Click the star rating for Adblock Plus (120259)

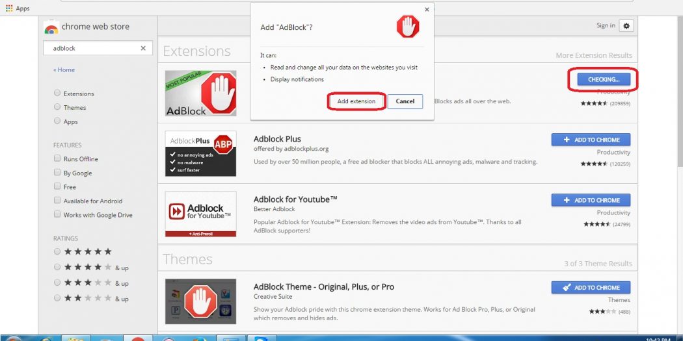(594, 164)
